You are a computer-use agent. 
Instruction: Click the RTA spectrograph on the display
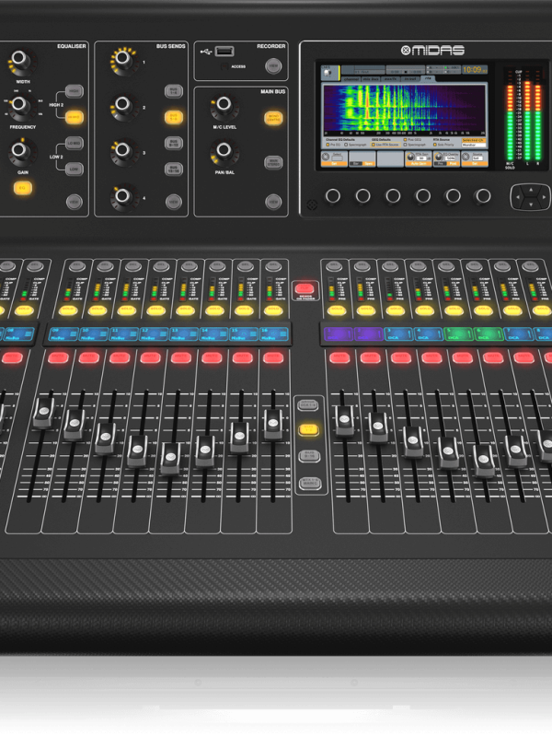(404, 110)
